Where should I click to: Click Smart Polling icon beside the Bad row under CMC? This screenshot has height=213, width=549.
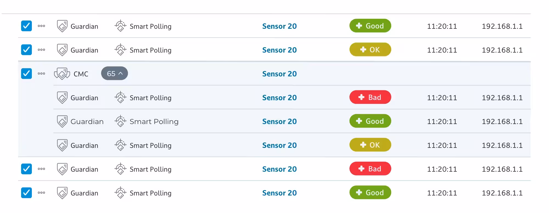point(120,97)
